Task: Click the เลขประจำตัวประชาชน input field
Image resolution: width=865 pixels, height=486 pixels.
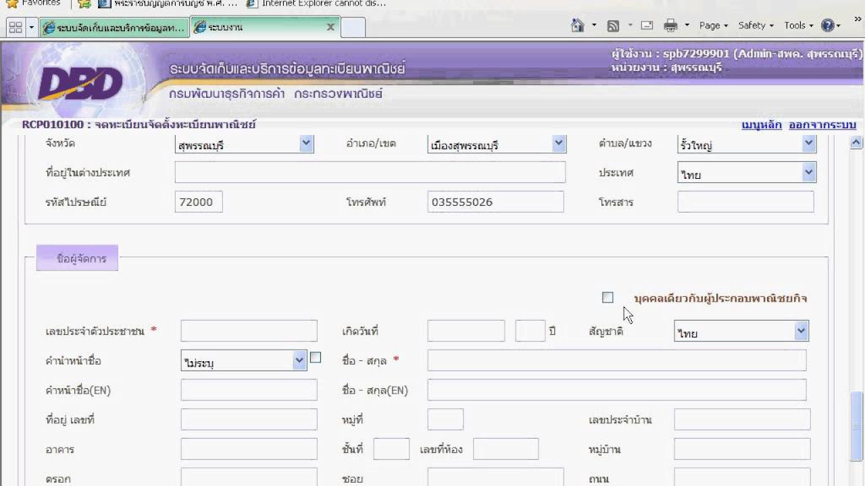Action: click(x=249, y=331)
